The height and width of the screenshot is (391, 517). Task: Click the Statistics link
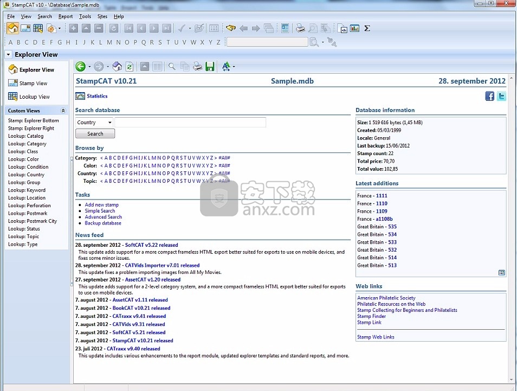[97, 96]
